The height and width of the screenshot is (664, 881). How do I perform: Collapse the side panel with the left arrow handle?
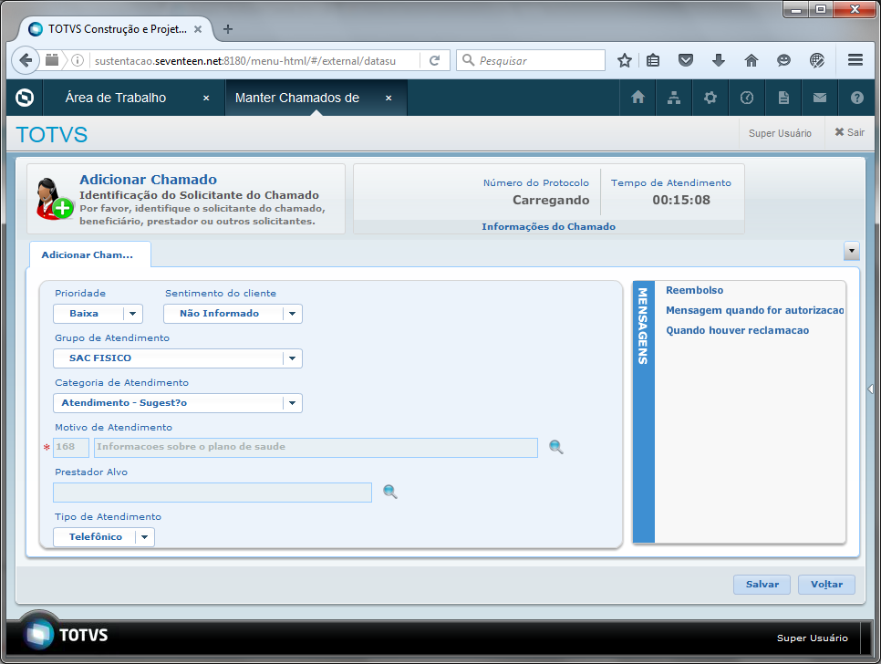870,389
